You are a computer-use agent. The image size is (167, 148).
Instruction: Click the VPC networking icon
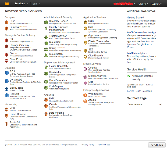[x=7, y=109]
